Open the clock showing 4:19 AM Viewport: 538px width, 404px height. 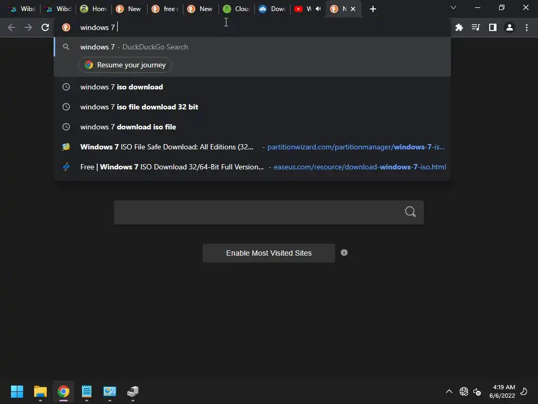[502, 391]
